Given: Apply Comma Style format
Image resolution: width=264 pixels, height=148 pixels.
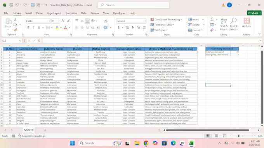Looking at the screenshot, I should pyautogui.click(x=133, y=27).
